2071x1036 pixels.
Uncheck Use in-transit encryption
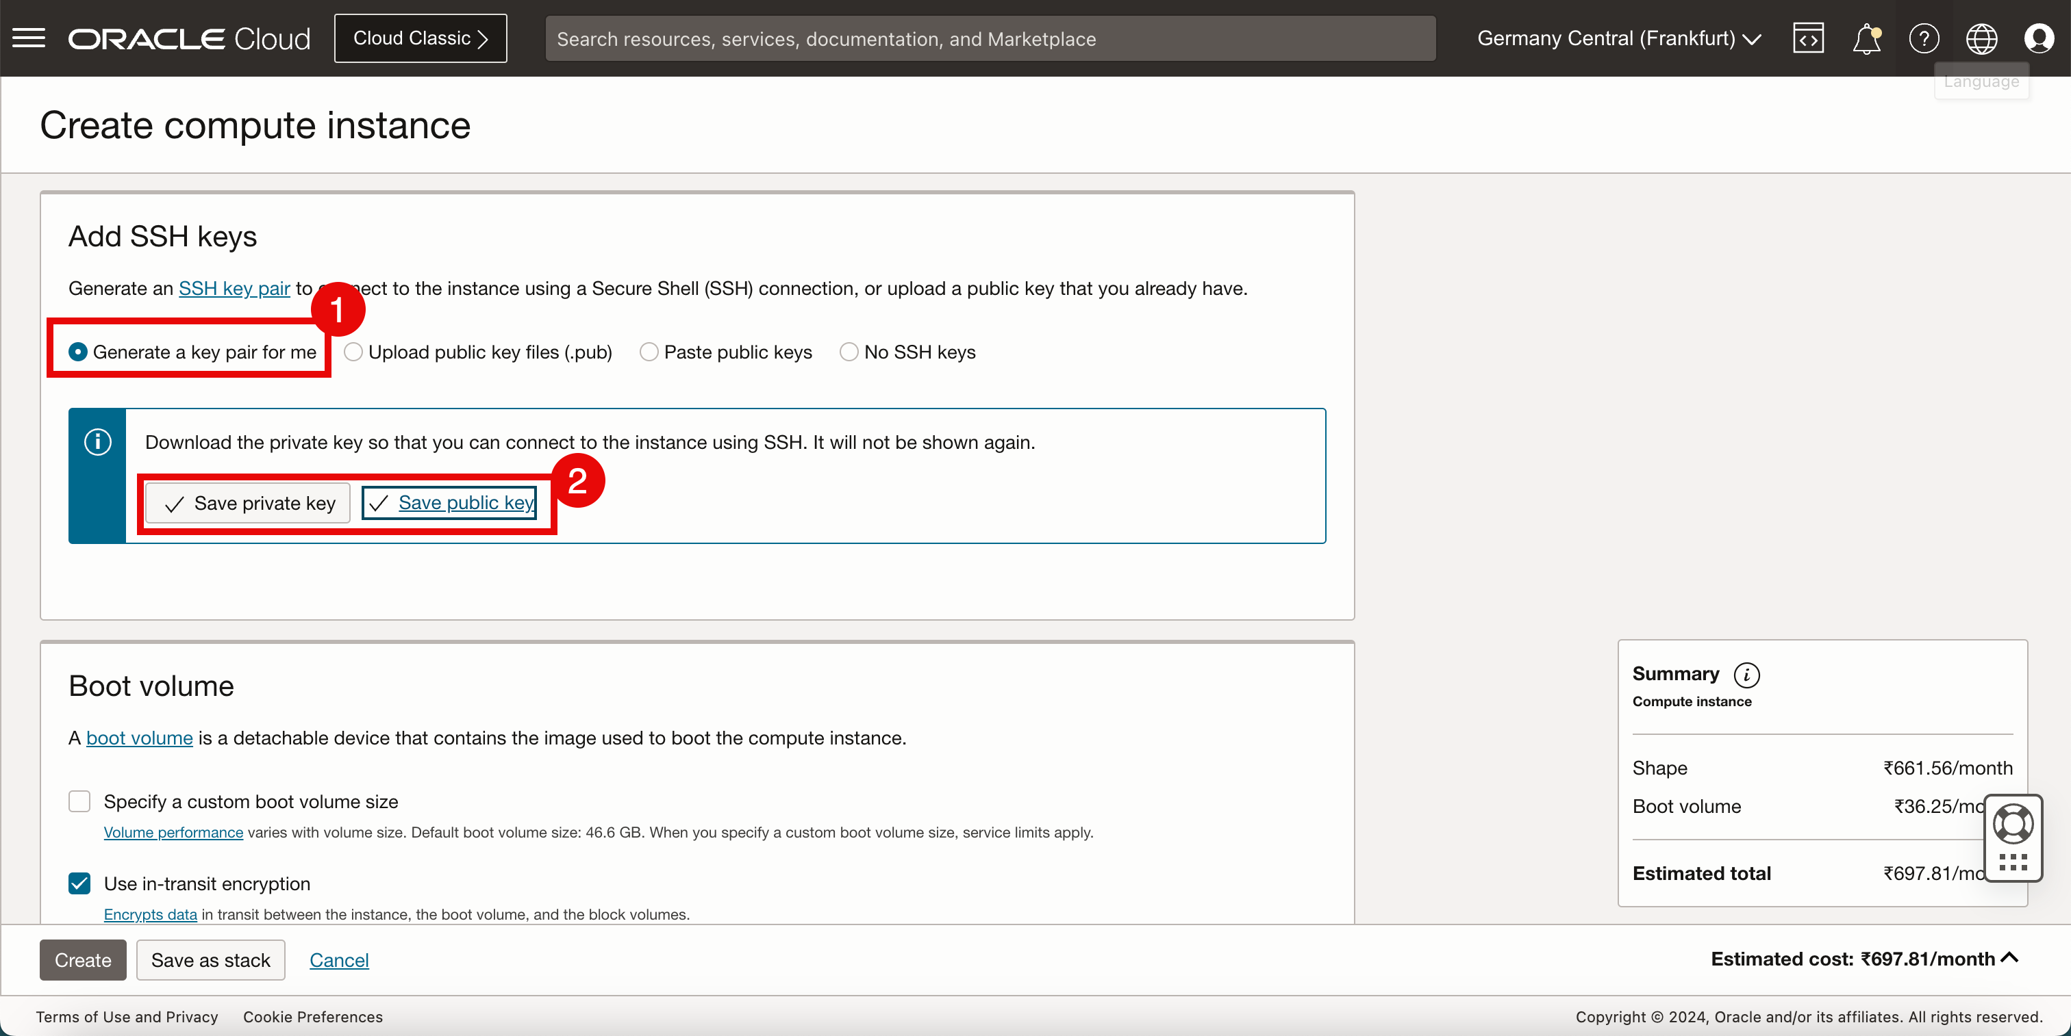click(x=79, y=883)
